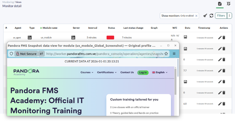This screenshot has width=235, height=123.
Task: Delete the ux_module row with trash icon
Action: click(x=224, y=37)
